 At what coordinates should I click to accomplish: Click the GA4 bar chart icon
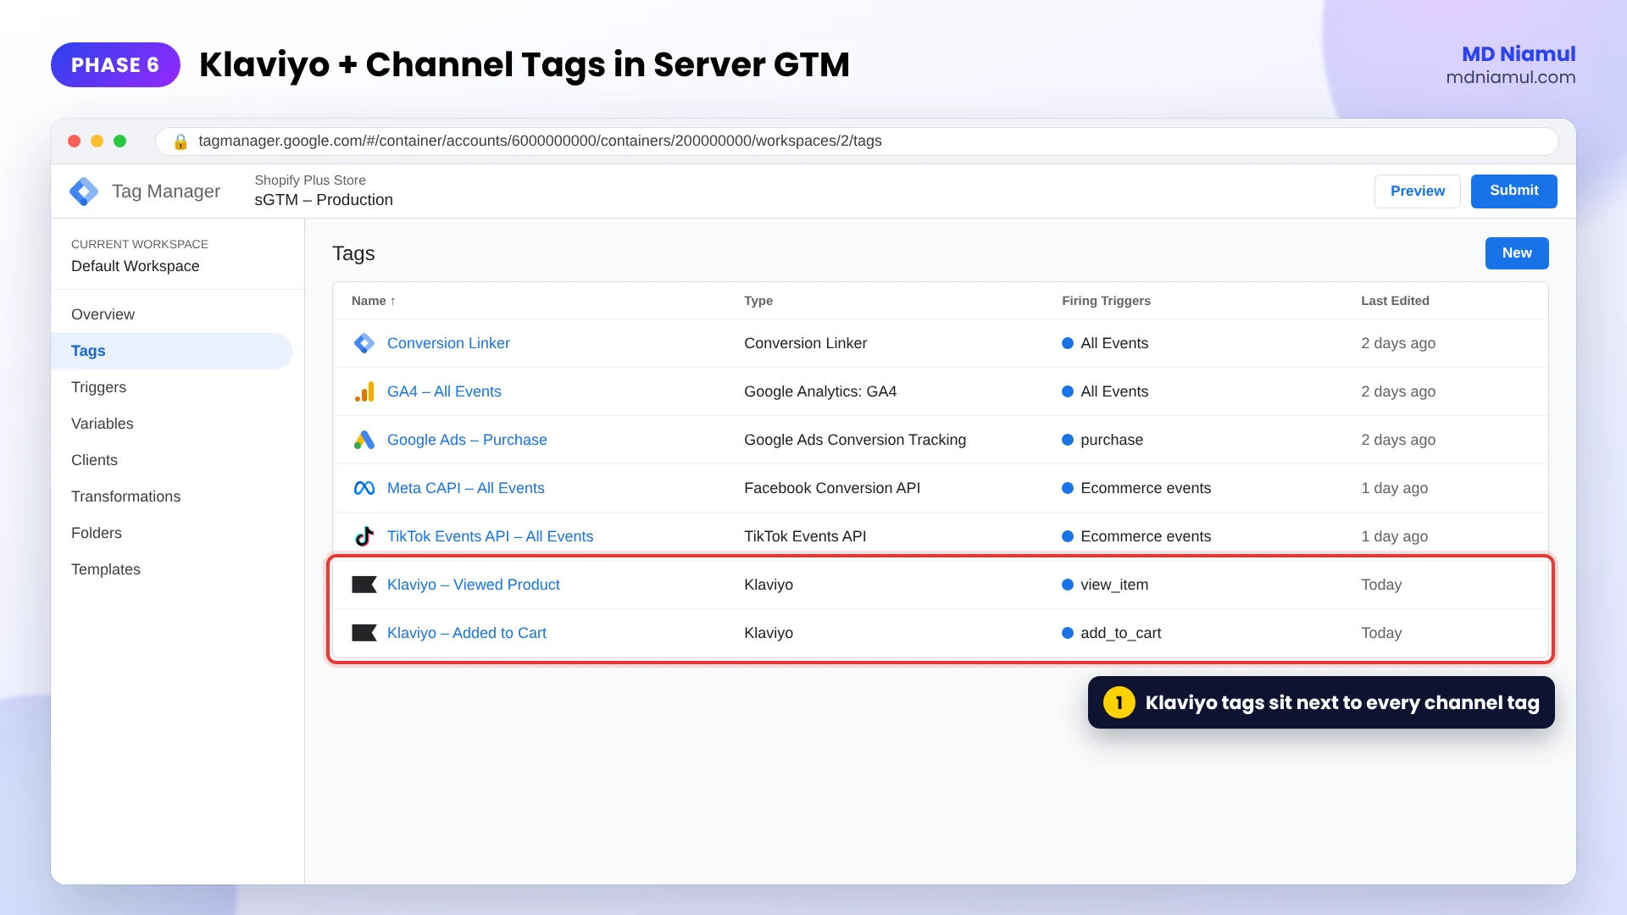[364, 391]
